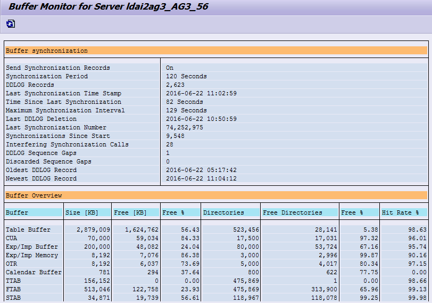
Task: Click the Interfering Synchronization Calls label
Action: pos(67,145)
